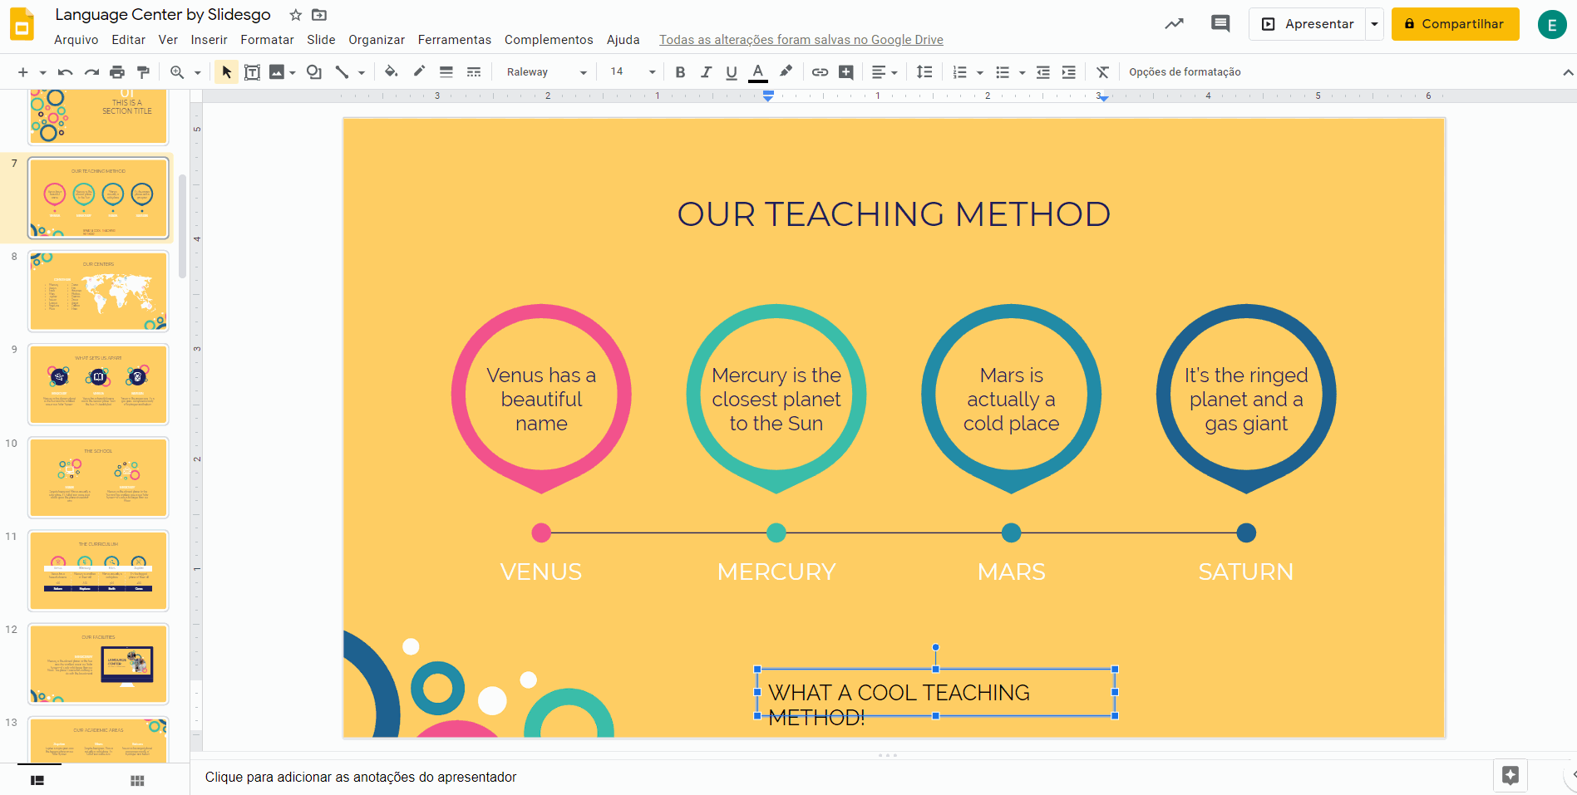Click the undo arrow icon
This screenshot has height=795, width=1577.
(x=65, y=72)
